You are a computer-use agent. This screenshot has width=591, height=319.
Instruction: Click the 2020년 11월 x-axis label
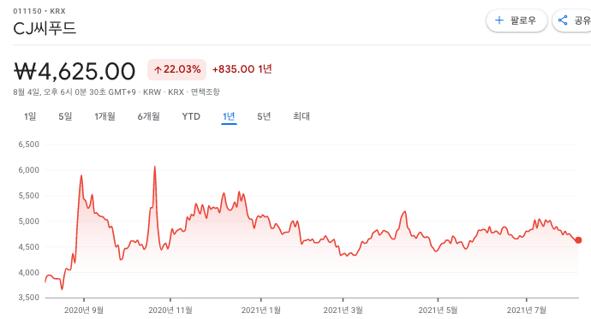pos(170,310)
